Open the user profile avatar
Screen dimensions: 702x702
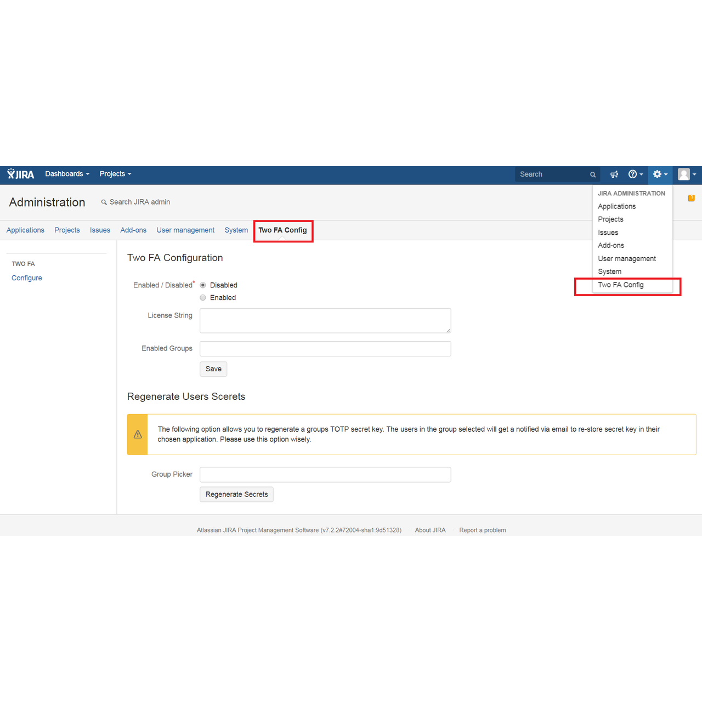click(x=684, y=174)
